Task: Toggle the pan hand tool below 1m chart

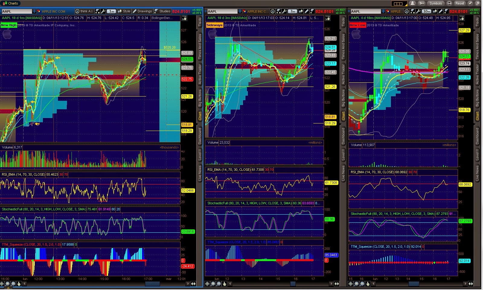Action: point(19,284)
